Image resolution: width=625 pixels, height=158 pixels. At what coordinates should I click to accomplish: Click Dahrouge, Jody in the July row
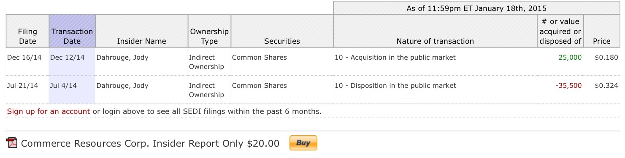(x=122, y=86)
